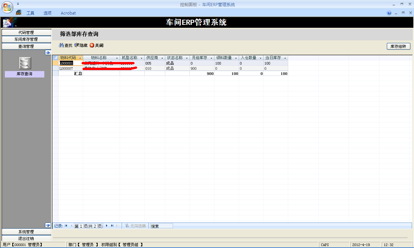
Task: Click the 库存结转 button
Action: pos(398,46)
